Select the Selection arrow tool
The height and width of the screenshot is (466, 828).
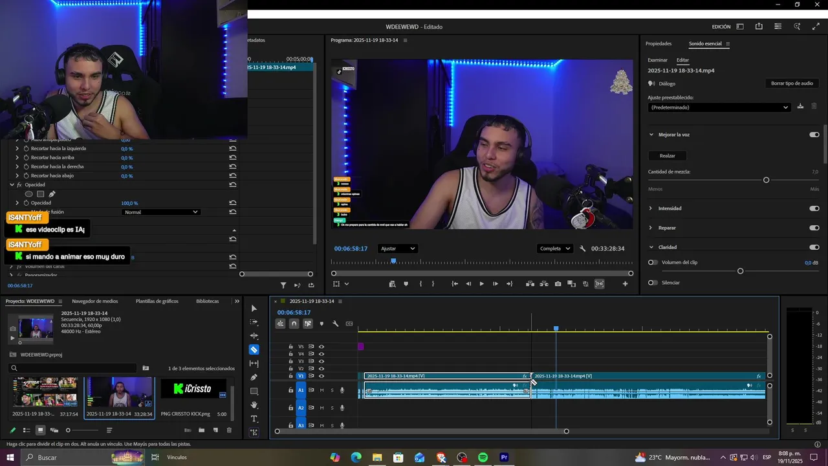coord(254,308)
